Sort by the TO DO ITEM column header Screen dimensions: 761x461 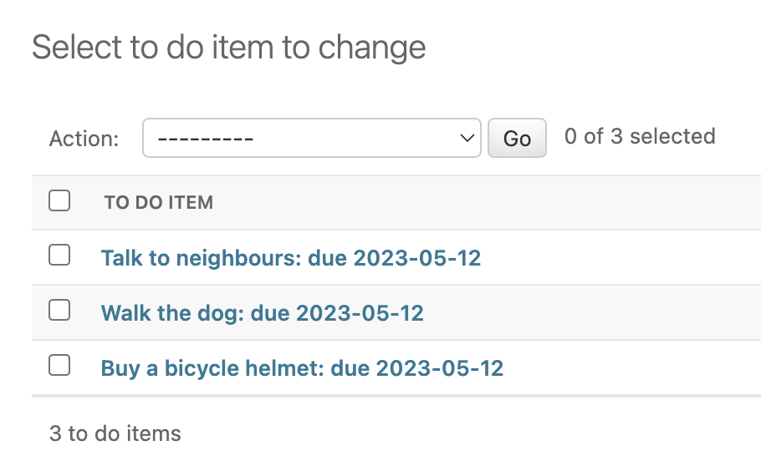[158, 202]
